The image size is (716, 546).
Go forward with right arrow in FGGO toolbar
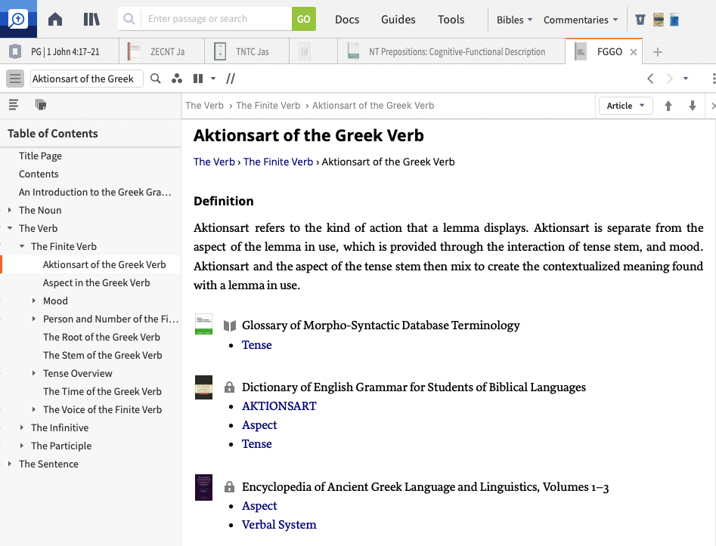coord(669,79)
